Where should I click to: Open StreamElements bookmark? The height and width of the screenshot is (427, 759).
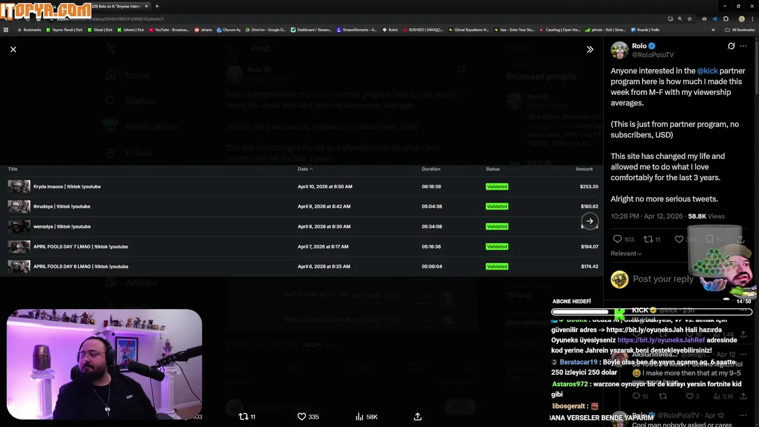coord(356,30)
